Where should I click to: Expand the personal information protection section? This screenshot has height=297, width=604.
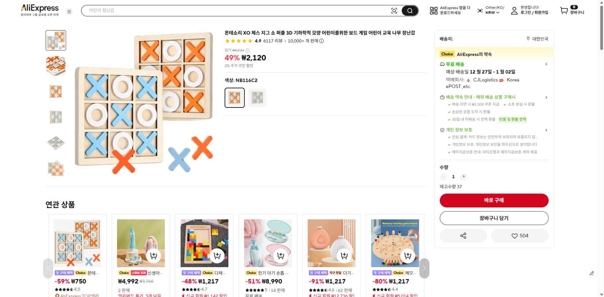[546, 130]
